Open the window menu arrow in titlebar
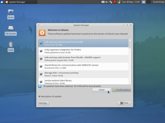Image resolution: width=165 pixels, height=123 pixels. 38,25
